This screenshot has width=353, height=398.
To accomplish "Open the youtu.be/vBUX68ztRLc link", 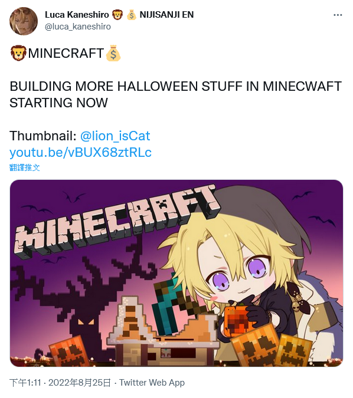I will (x=80, y=153).
